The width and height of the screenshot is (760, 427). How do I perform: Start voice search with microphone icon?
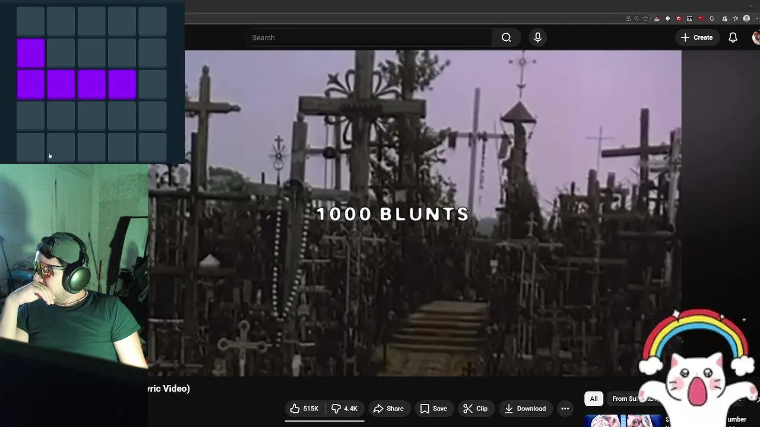coord(538,37)
